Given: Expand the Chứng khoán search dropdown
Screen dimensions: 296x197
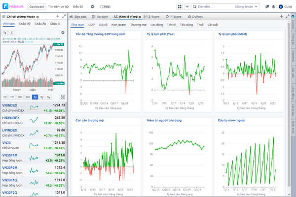Looking at the screenshot, I should [x=245, y=7].
